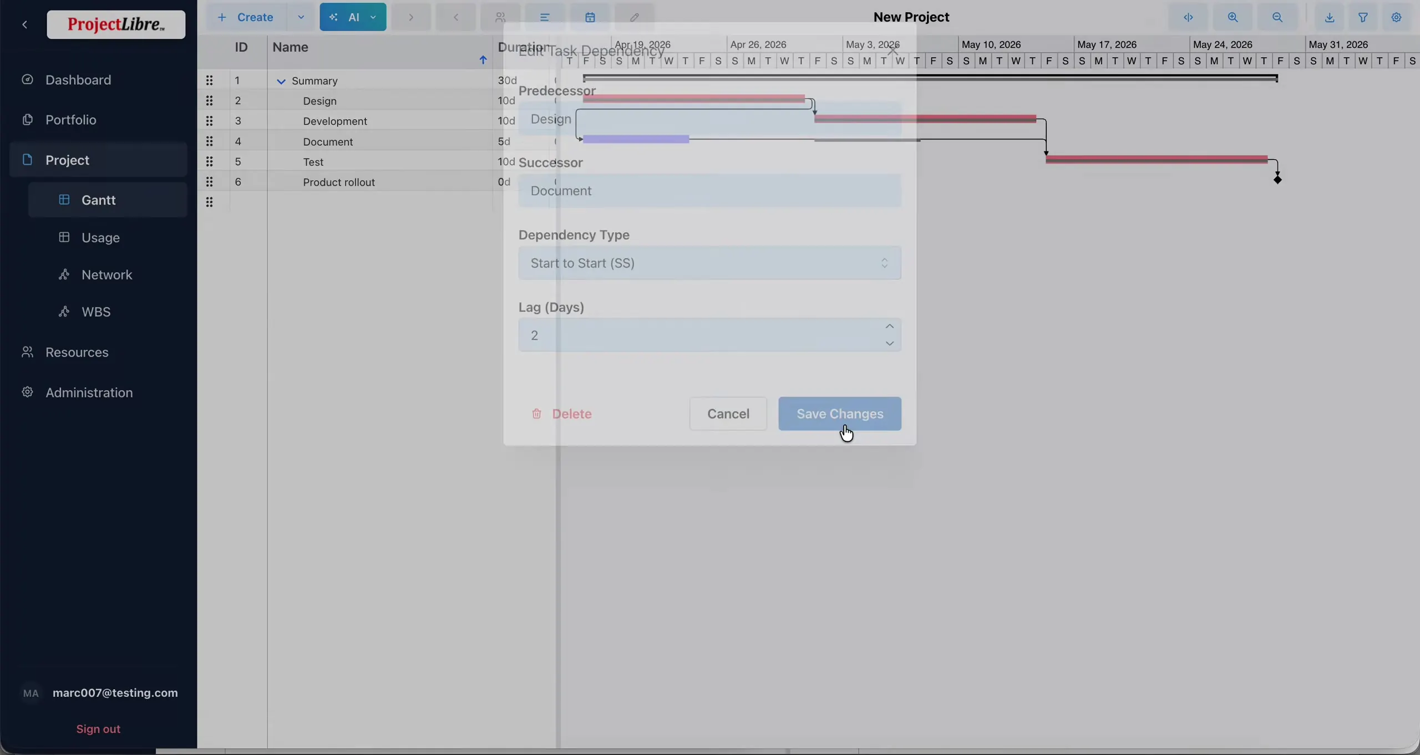Click the align lines toolbar icon
Image resolution: width=1420 pixels, height=755 pixels.
click(x=545, y=17)
